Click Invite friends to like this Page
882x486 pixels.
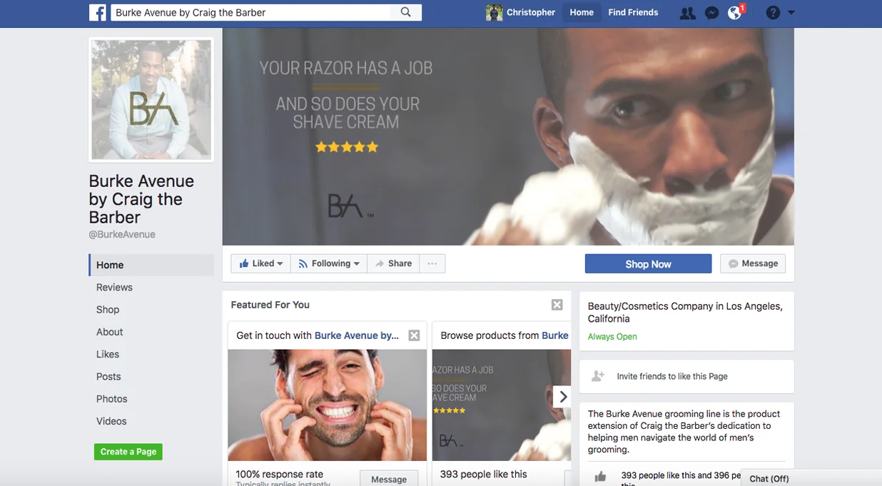[x=672, y=376]
